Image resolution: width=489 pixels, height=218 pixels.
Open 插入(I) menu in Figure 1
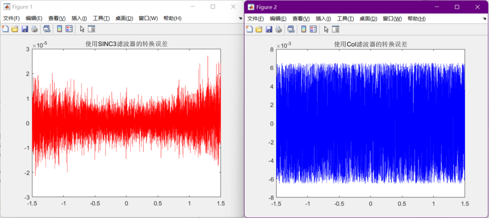[x=79, y=19]
